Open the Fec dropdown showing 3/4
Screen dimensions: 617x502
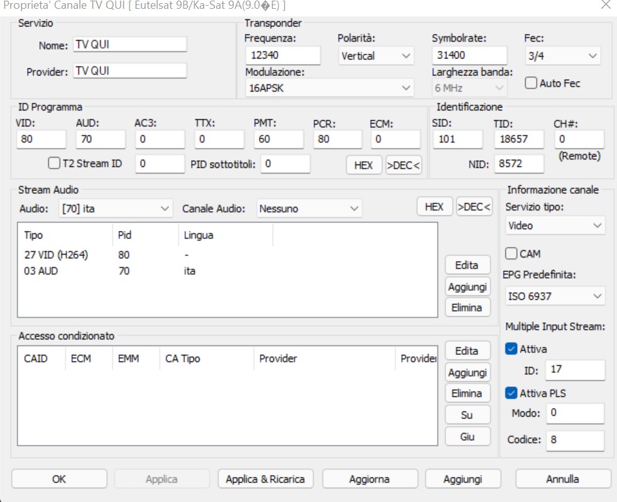pyautogui.click(x=563, y=56)
